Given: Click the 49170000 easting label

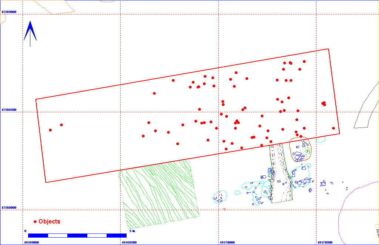Looking at the screenshot, I should pyautogui.click(x=227, y=242).
